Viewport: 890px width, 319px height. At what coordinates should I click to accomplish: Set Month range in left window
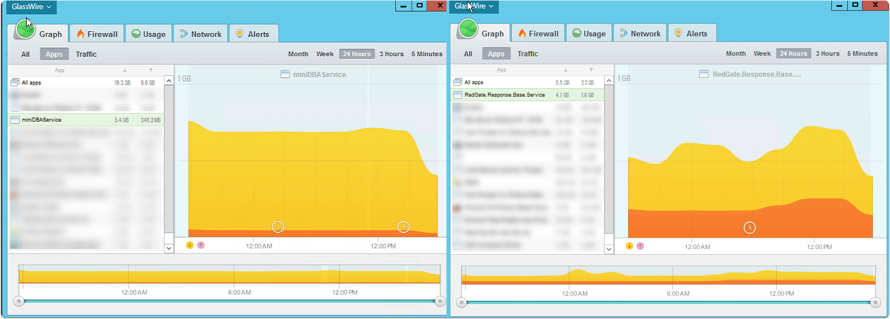pyautogui.click(x=298, y=54)
